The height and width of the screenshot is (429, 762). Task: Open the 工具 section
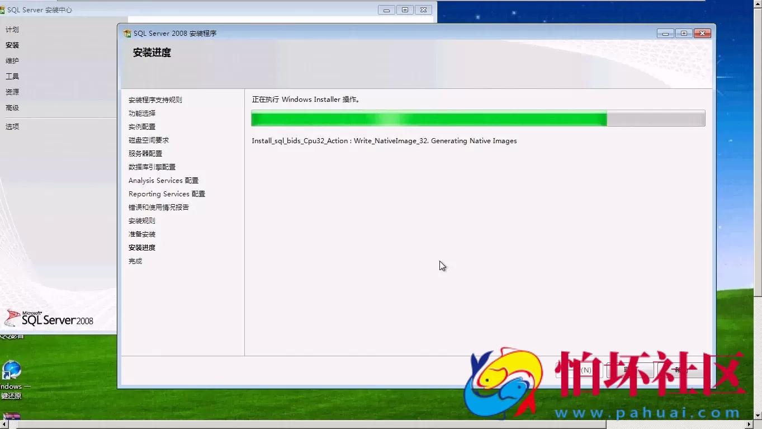click(12, 76)
